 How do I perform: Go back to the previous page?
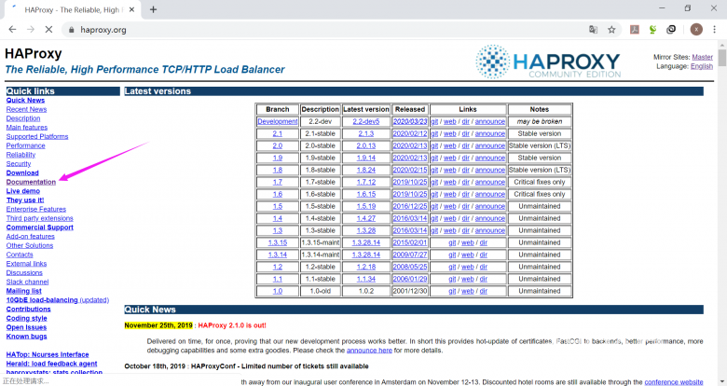[x=12, y=30]
